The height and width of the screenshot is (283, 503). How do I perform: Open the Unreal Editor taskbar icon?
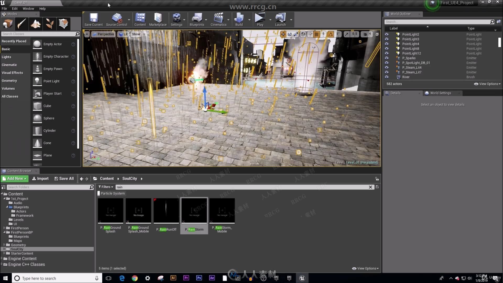click(302, 278)
